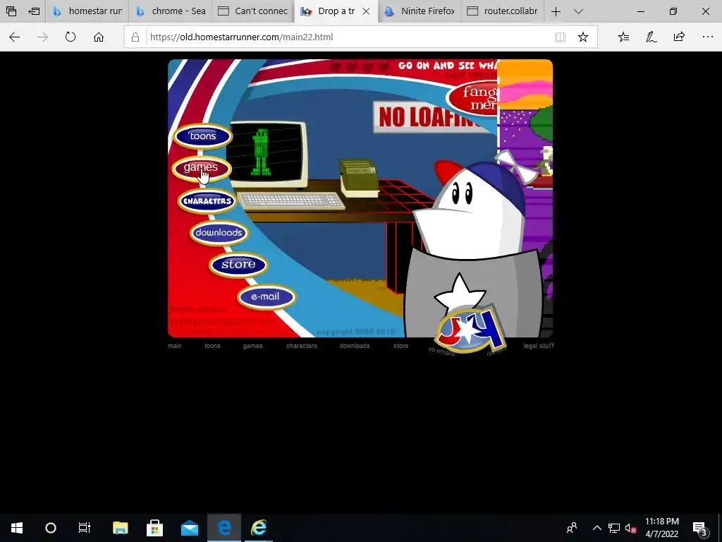Open the Mail app from taskbar

(189, 528)
